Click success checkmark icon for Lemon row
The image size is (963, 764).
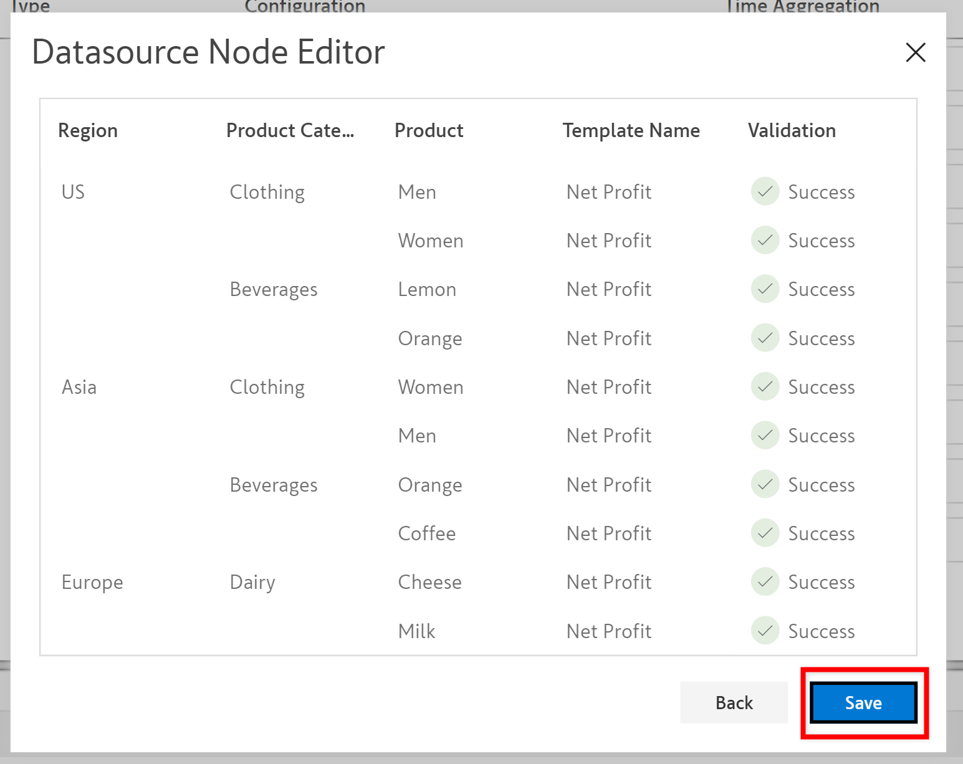765,289
